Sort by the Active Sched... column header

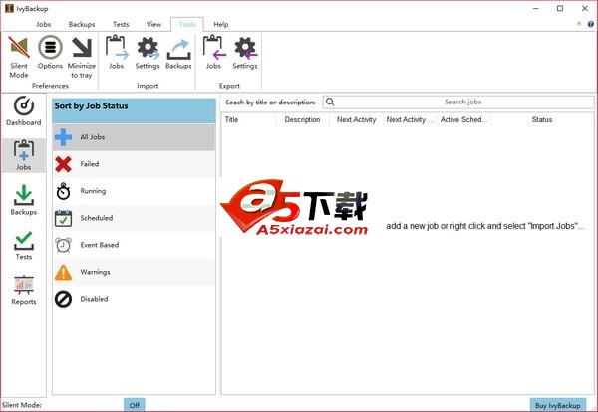point(463,120)
